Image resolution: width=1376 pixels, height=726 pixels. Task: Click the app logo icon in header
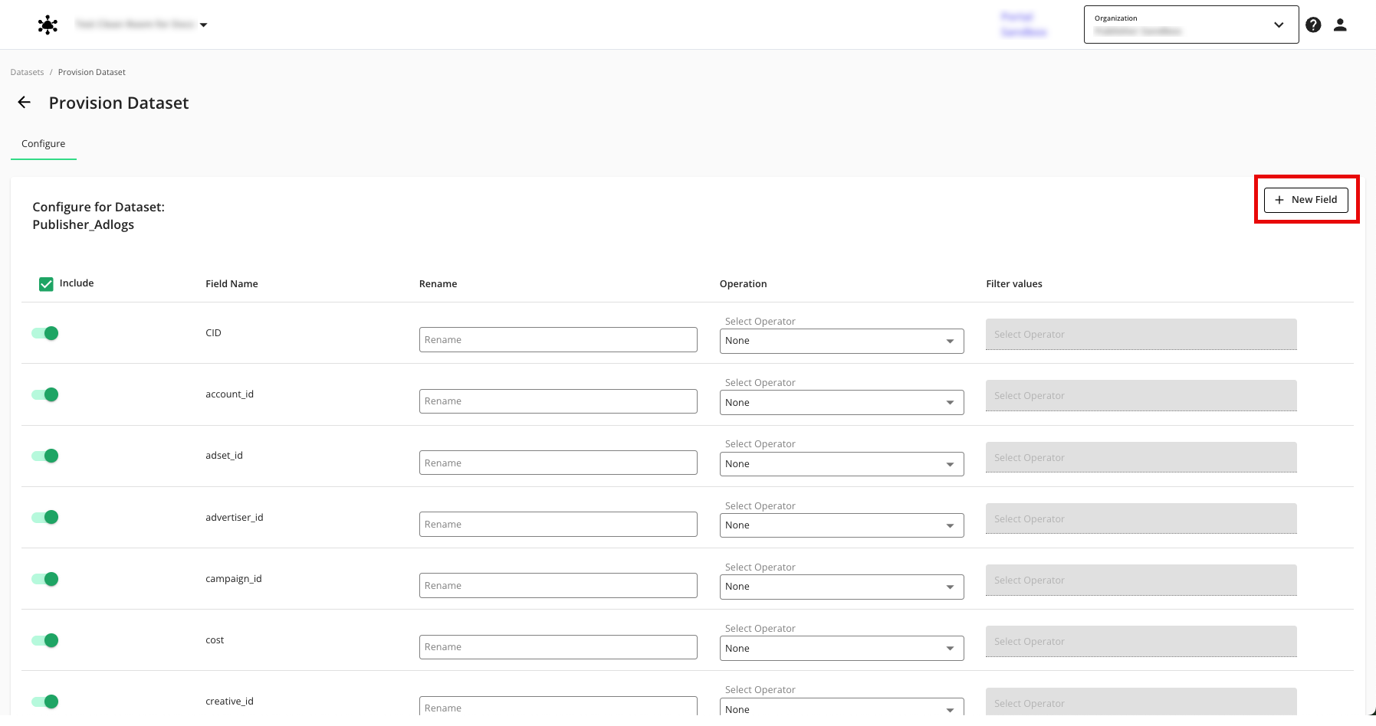pos(48,25)
